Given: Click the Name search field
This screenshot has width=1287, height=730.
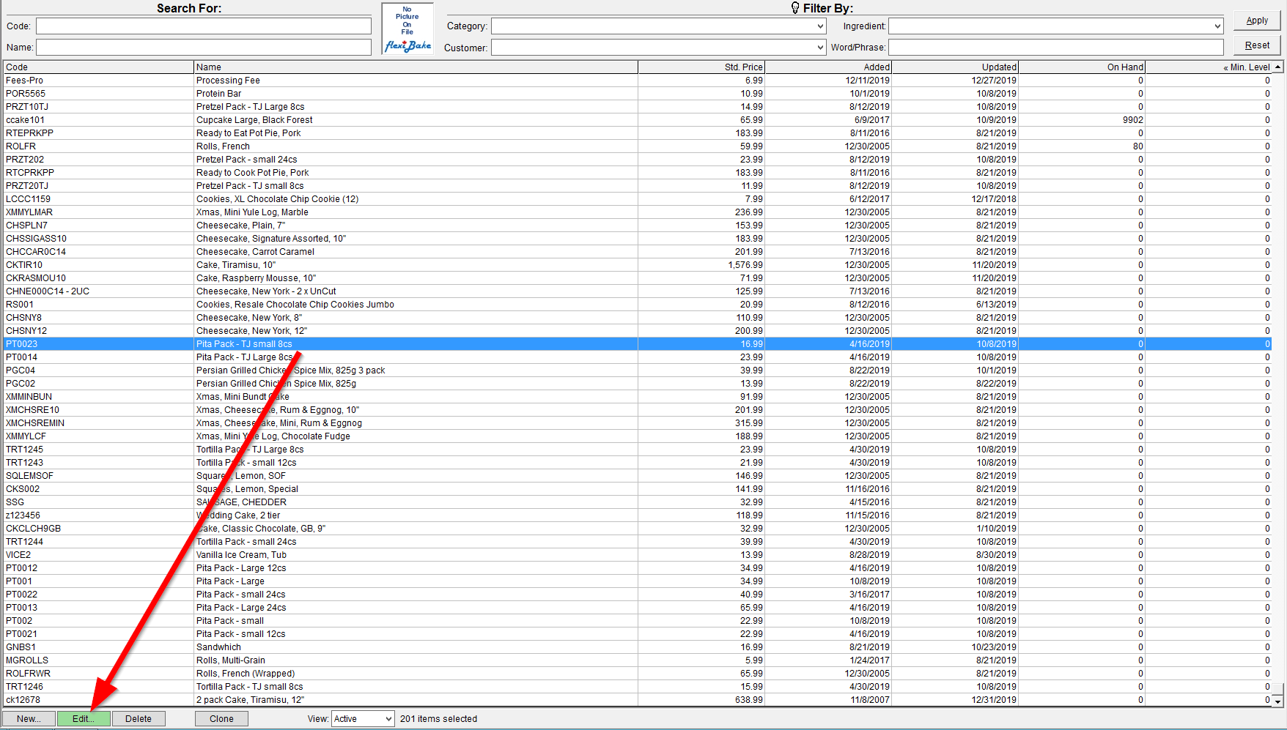Looking at the screenshot, I should (x=204, y=48).
